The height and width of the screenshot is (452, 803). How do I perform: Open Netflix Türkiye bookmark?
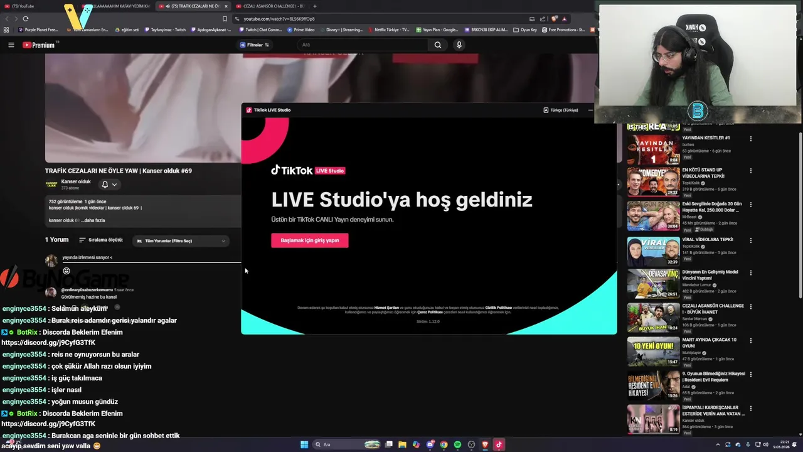[388, 30]
